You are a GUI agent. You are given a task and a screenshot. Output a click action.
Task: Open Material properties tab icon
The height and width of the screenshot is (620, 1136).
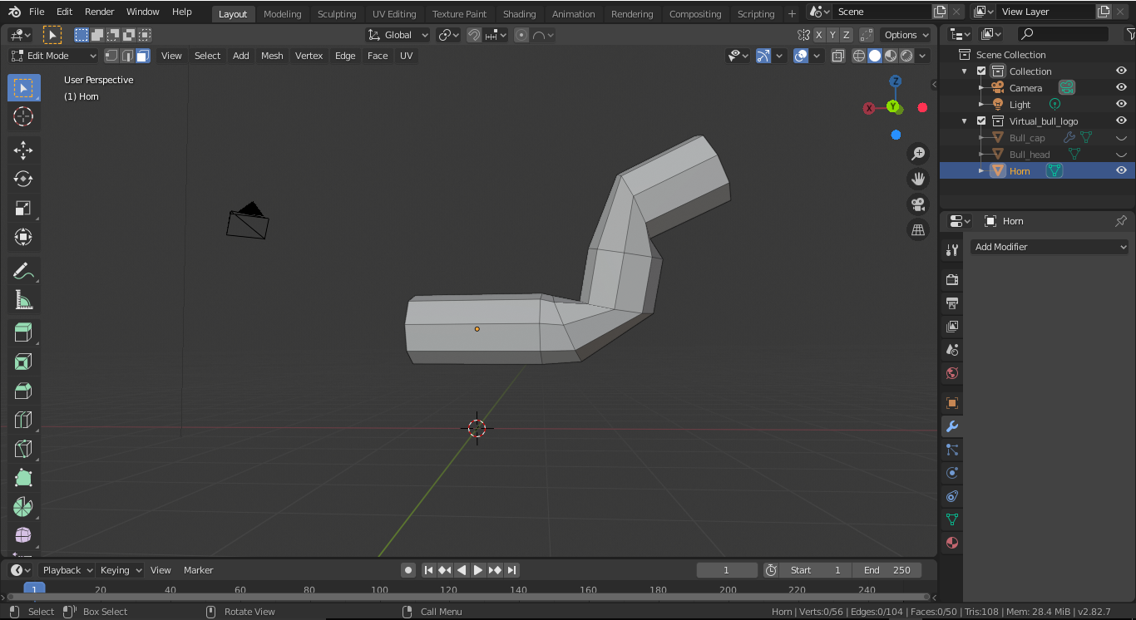tap(952, 543)
